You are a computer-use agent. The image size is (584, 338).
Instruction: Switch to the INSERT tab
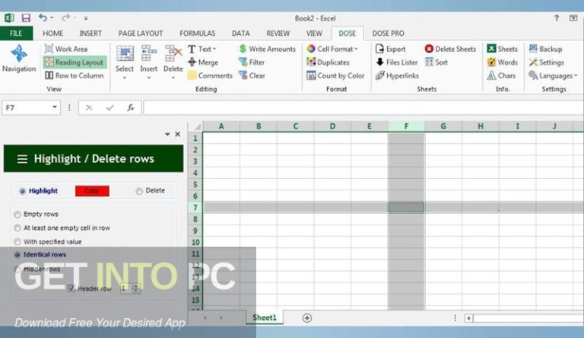[90, 33]
